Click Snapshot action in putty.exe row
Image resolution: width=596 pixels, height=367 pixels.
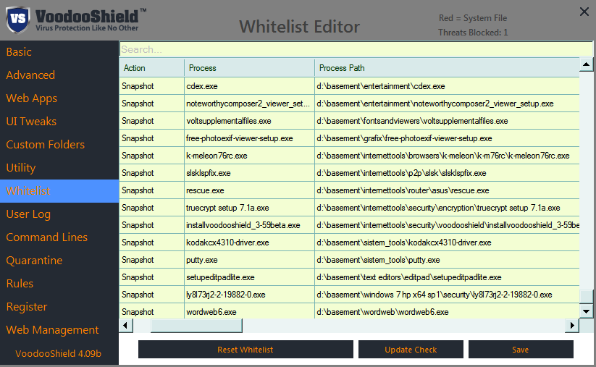151,261
